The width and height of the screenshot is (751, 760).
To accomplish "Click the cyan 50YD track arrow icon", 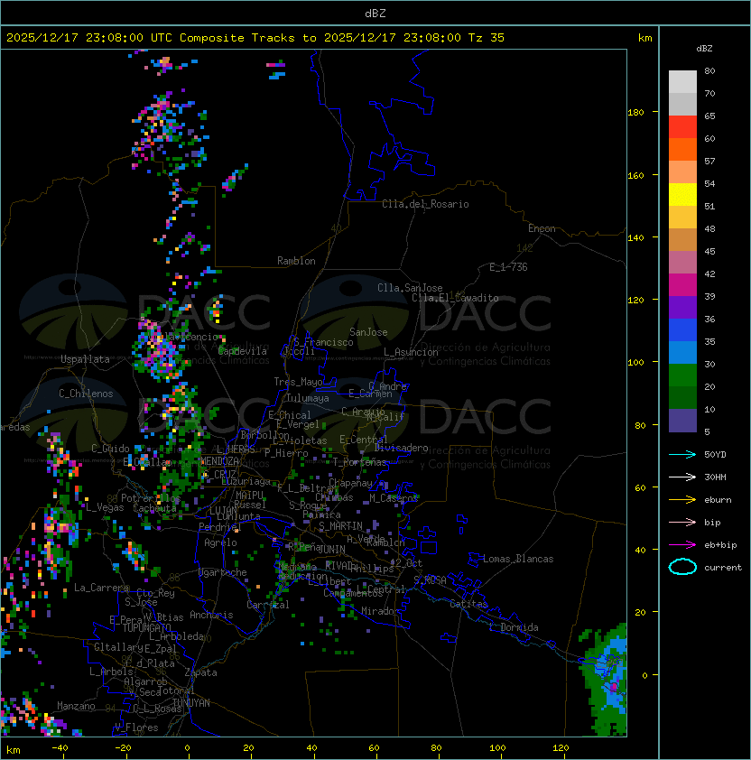I will (682, 454).
